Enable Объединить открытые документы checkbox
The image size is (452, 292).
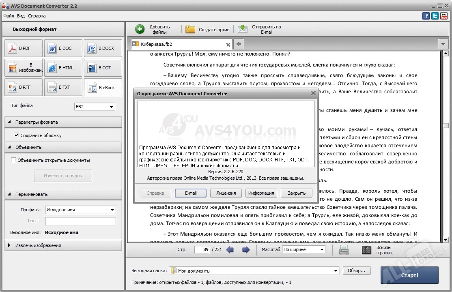(x=13, y=160)
